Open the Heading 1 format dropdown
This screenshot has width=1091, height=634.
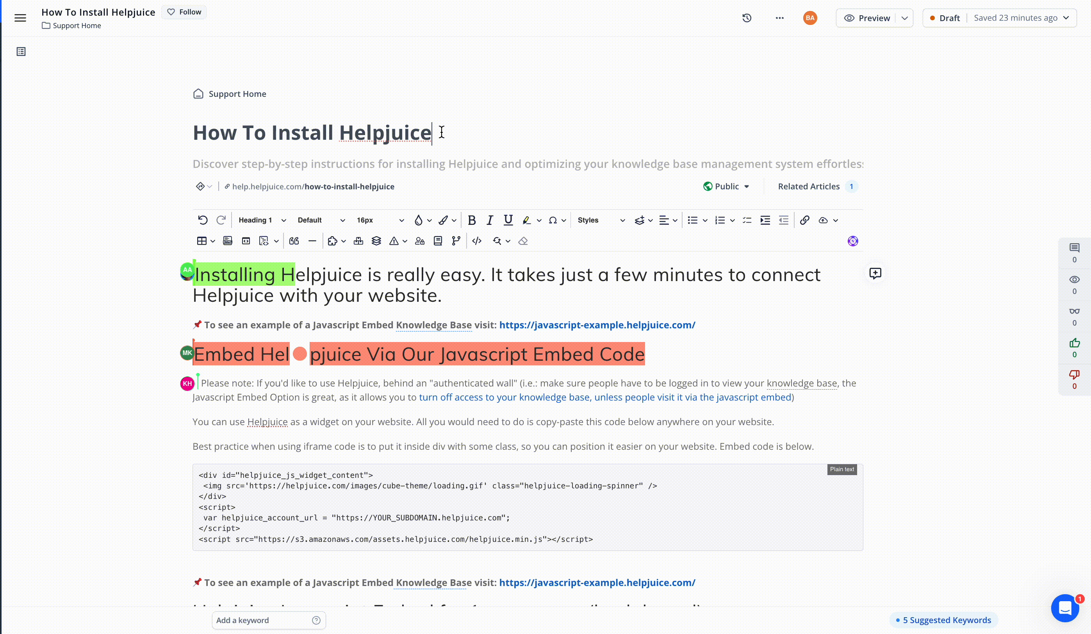pyautogui.click(x=262, y=220)
